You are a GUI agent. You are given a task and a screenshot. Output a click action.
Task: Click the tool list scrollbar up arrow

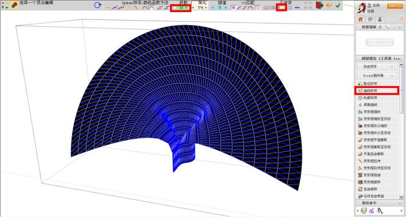coord(401,65)
